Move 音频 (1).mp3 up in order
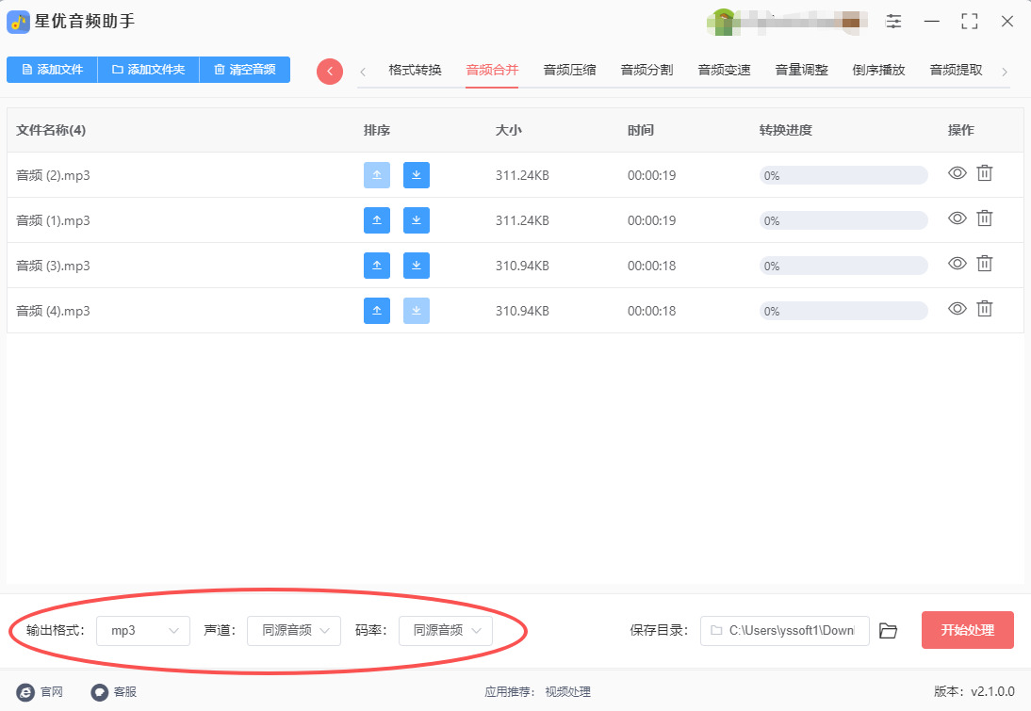The image size is (1031, 711). 377,220
